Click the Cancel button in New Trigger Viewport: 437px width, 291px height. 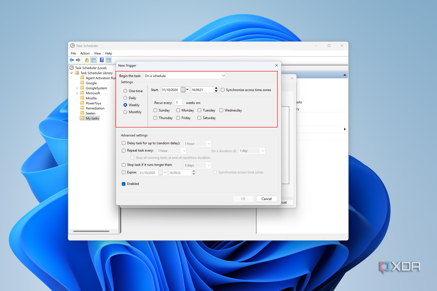pyautogui.click(x=266, y=199)
